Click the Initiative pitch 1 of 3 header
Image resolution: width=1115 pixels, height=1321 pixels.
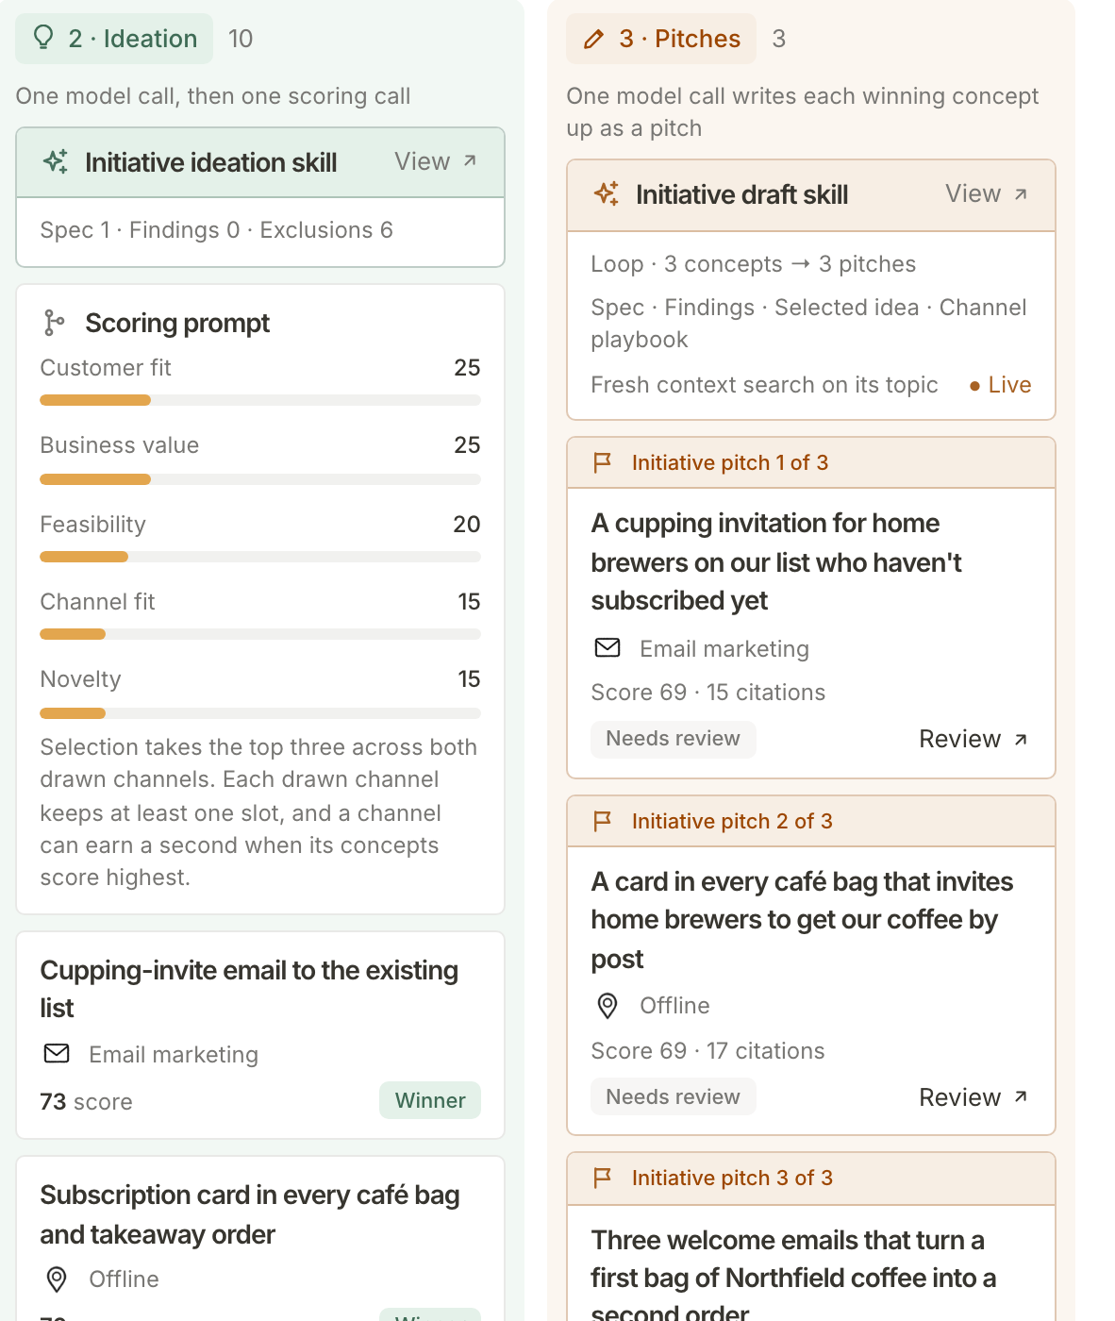tap(811, 462)
